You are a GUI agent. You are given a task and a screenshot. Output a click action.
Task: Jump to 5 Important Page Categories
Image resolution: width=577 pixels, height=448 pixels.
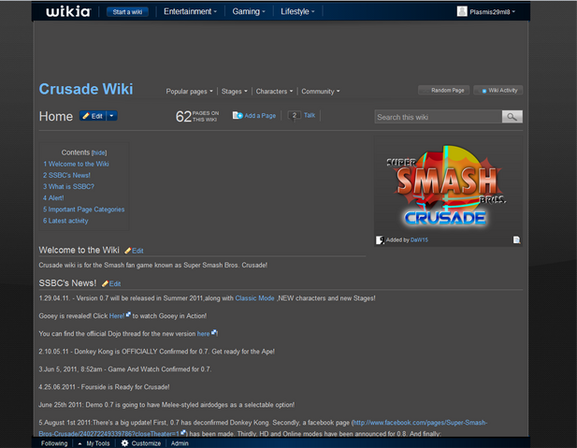[x=83, y=210]
